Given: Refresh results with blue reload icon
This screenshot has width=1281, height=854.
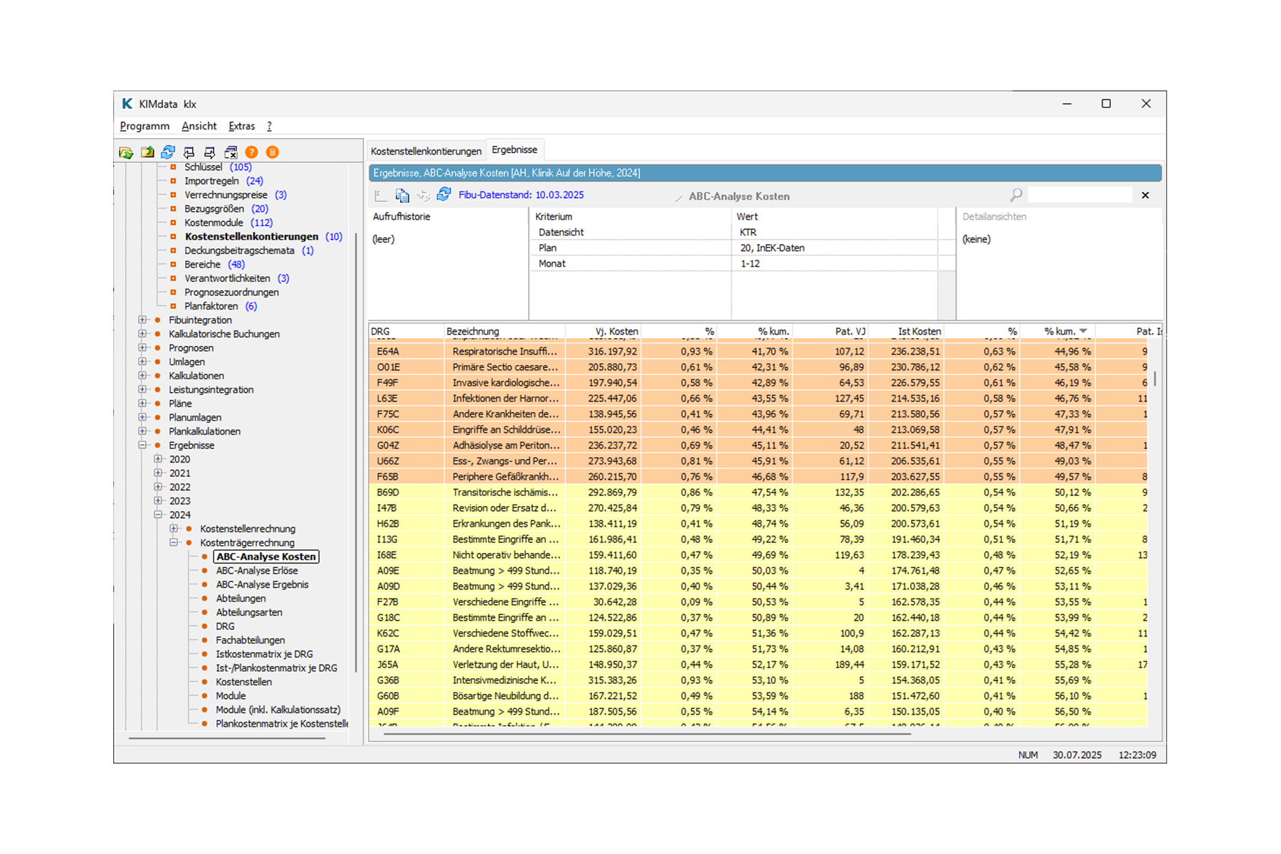Looking at the screenshot, I should point(444,194).
